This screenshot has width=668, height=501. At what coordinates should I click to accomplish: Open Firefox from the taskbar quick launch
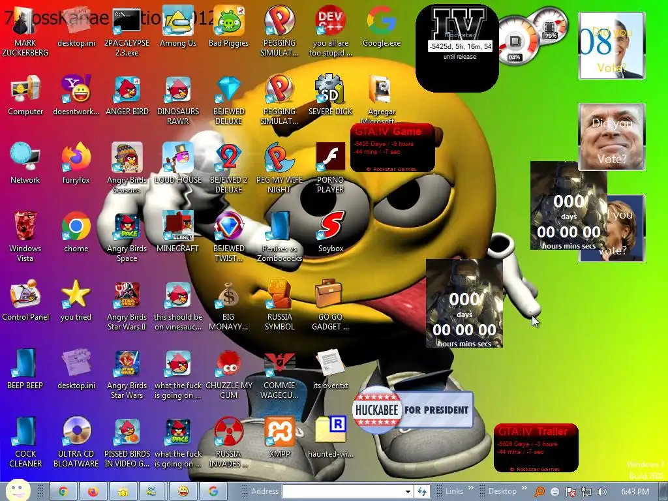tap(93, 492)
